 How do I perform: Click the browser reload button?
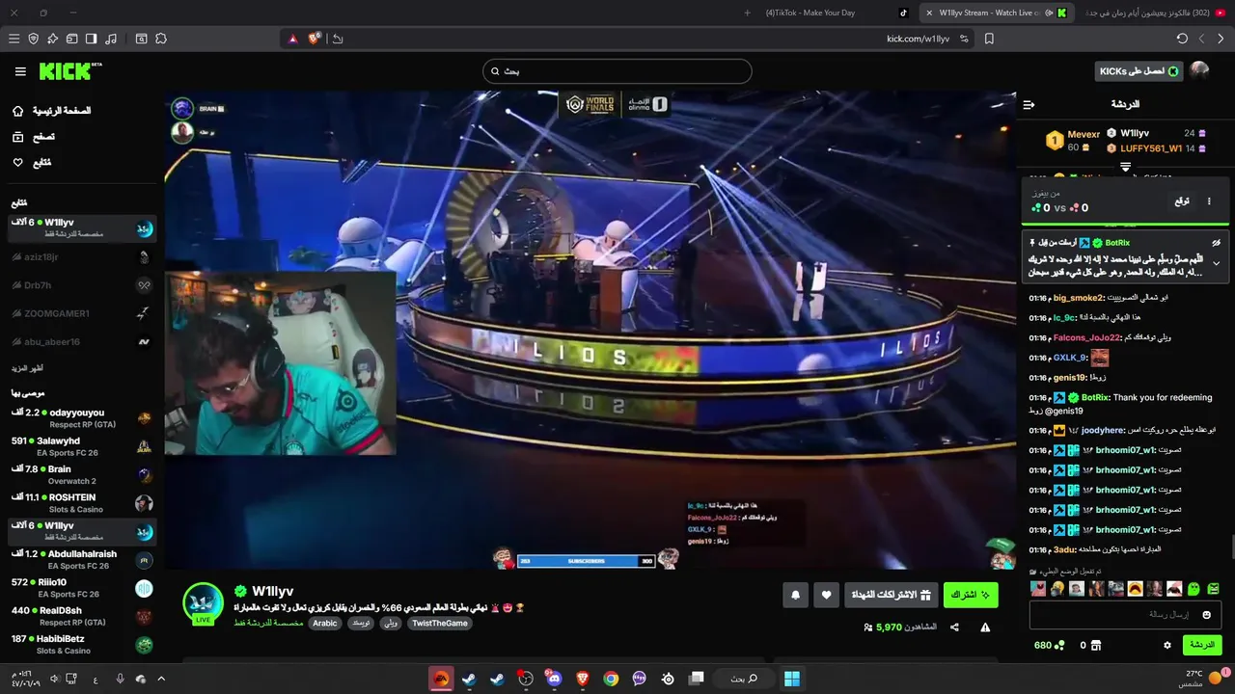[1182, 39]
